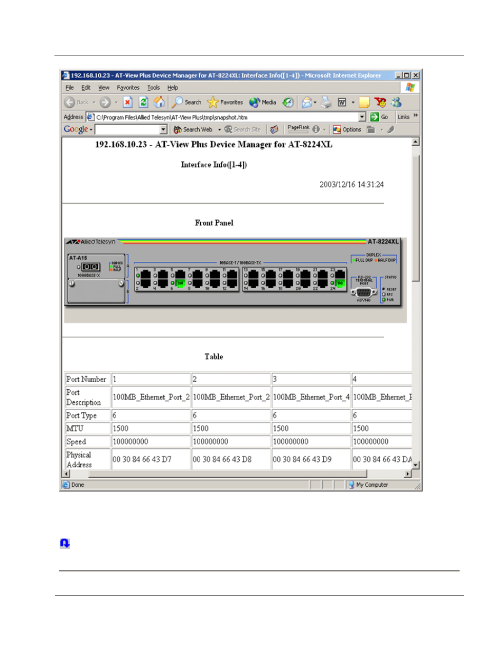
Task: Open the Favorites star button
Action: tap(225, 102)
